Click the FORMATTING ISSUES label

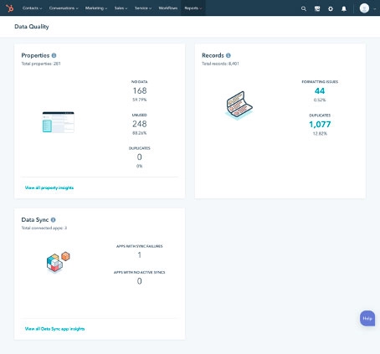click(x=320, y=82)
